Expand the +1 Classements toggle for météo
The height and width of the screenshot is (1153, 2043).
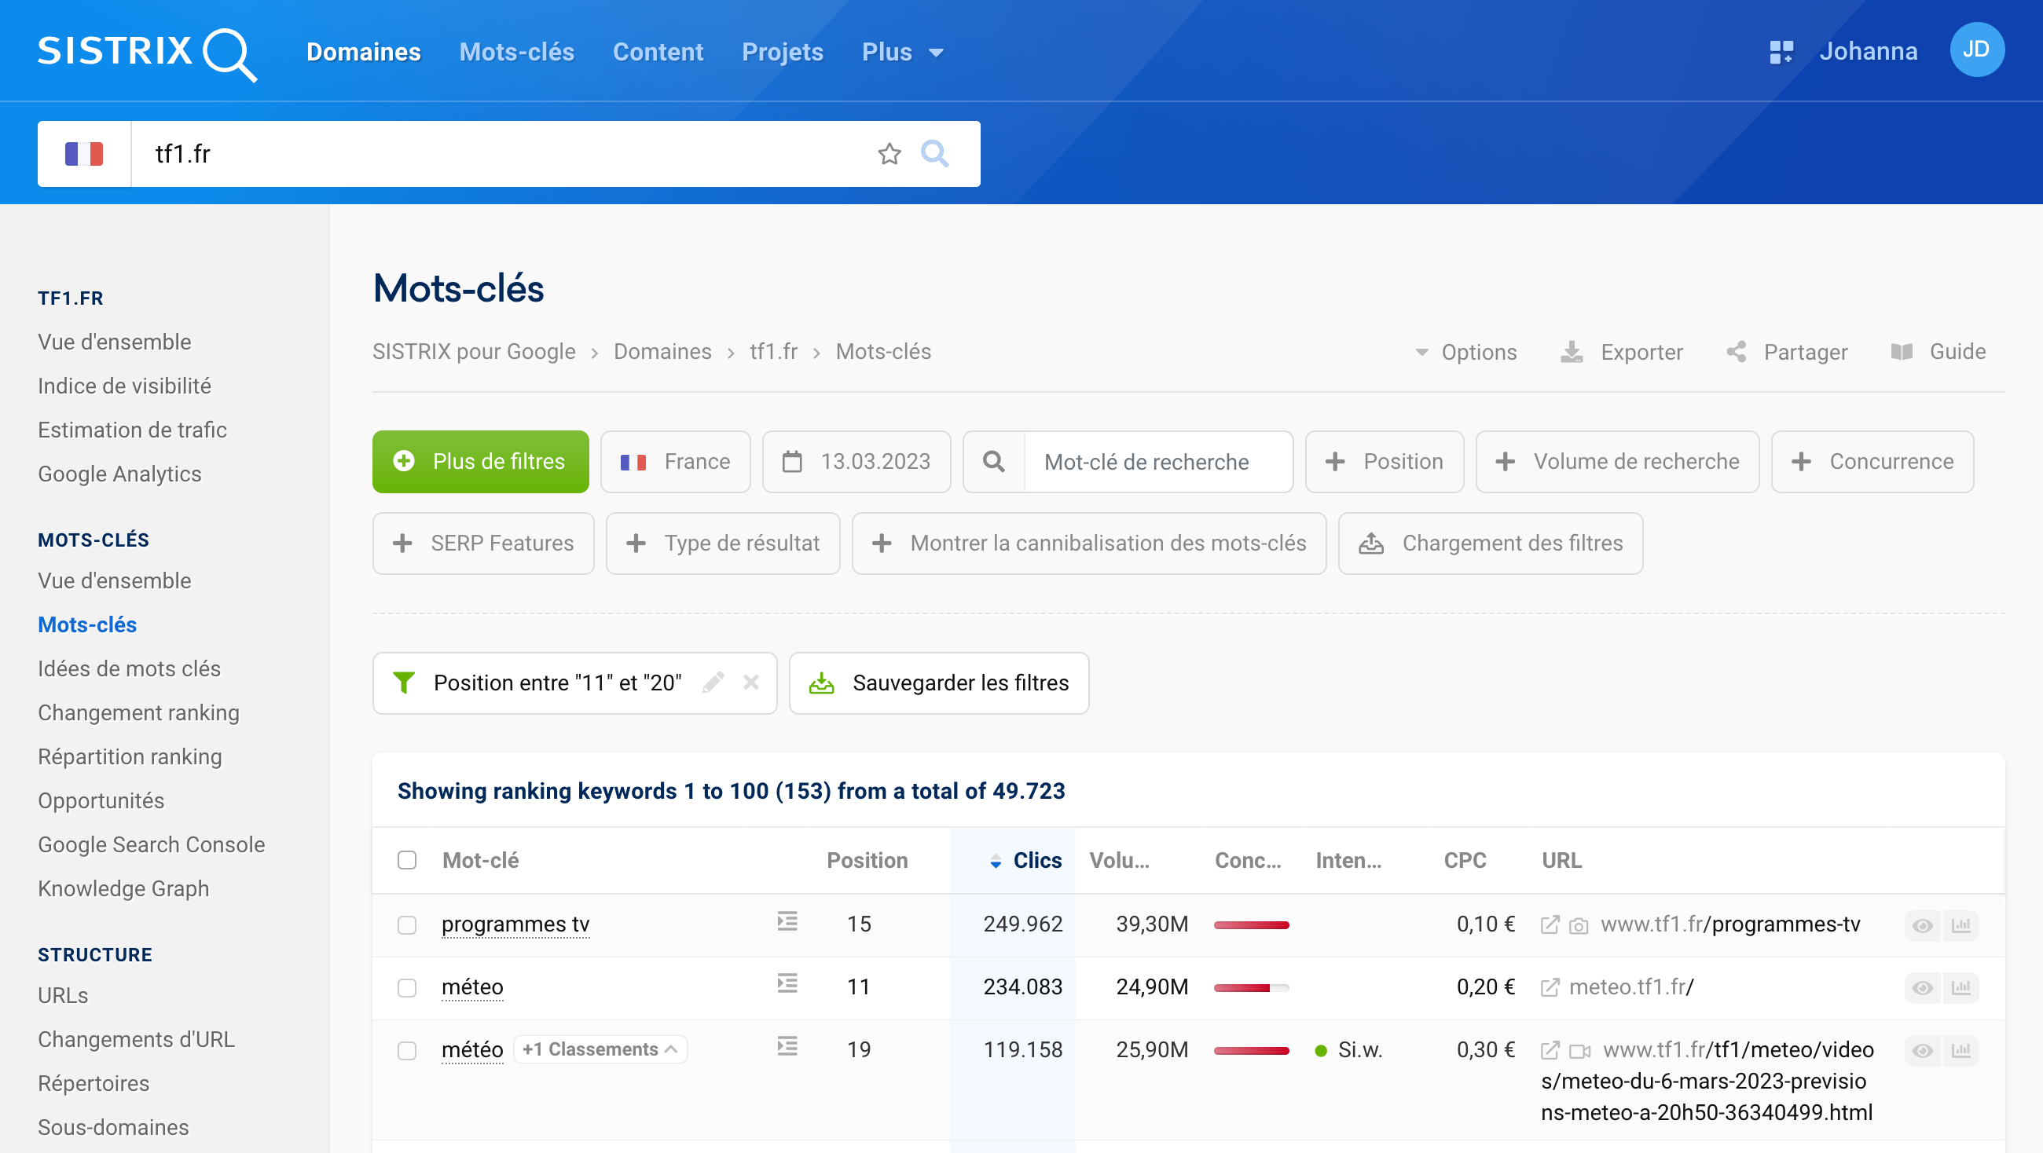coord(600,1049)
